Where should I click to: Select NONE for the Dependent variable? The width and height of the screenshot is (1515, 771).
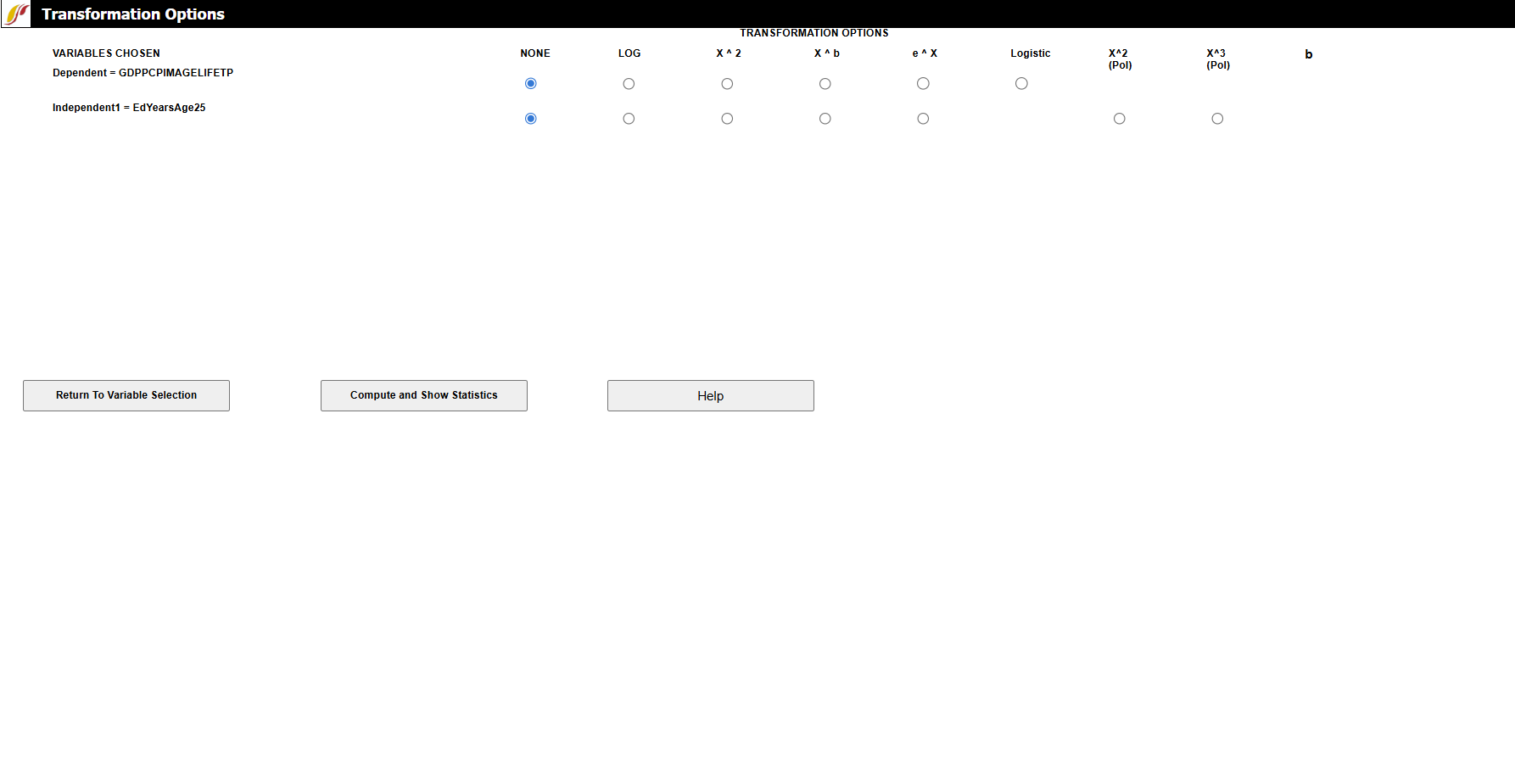(531, 84)
